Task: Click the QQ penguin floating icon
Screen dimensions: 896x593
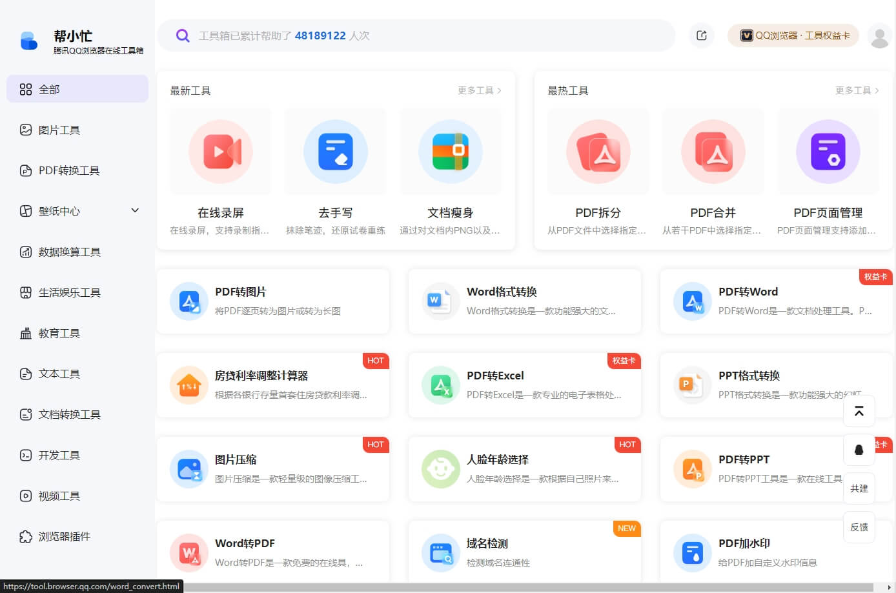Action: (x=859, y=450)
